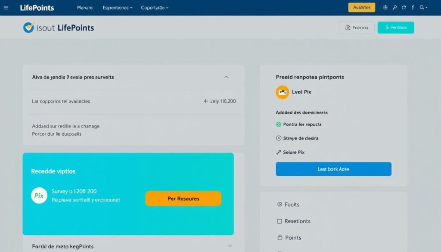Click the circle icon beside Strnye de clesira
Viewport: 441px width, 252px height.
coord(279,138)
